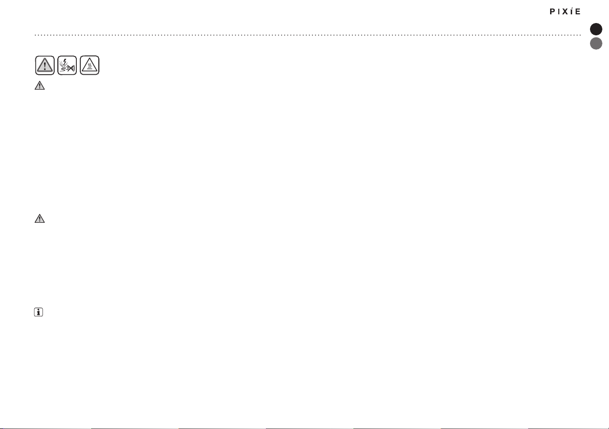Open the information 'i' icon
The width and height of the screenshot is (609, 429).
coord(38,312)
